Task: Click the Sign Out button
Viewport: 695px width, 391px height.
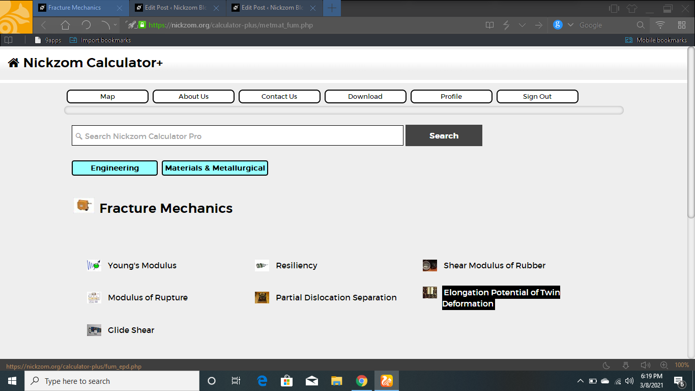Action: (x=537, y=96)
